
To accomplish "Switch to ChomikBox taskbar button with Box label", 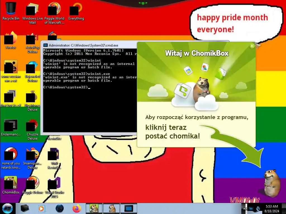I will [x=94, y=208].
